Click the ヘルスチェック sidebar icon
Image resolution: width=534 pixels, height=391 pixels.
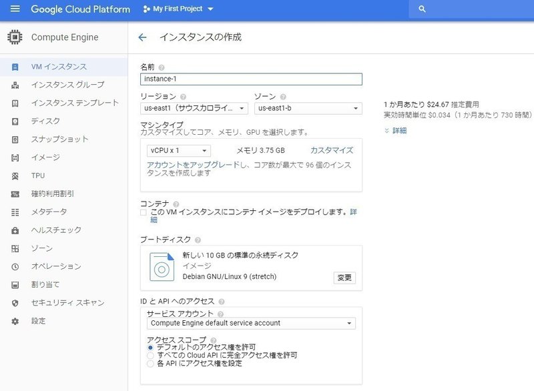coord(15,230)
